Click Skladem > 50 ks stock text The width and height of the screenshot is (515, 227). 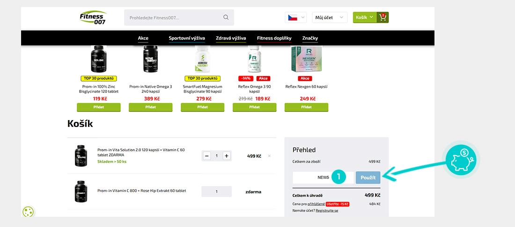(112, 162)
